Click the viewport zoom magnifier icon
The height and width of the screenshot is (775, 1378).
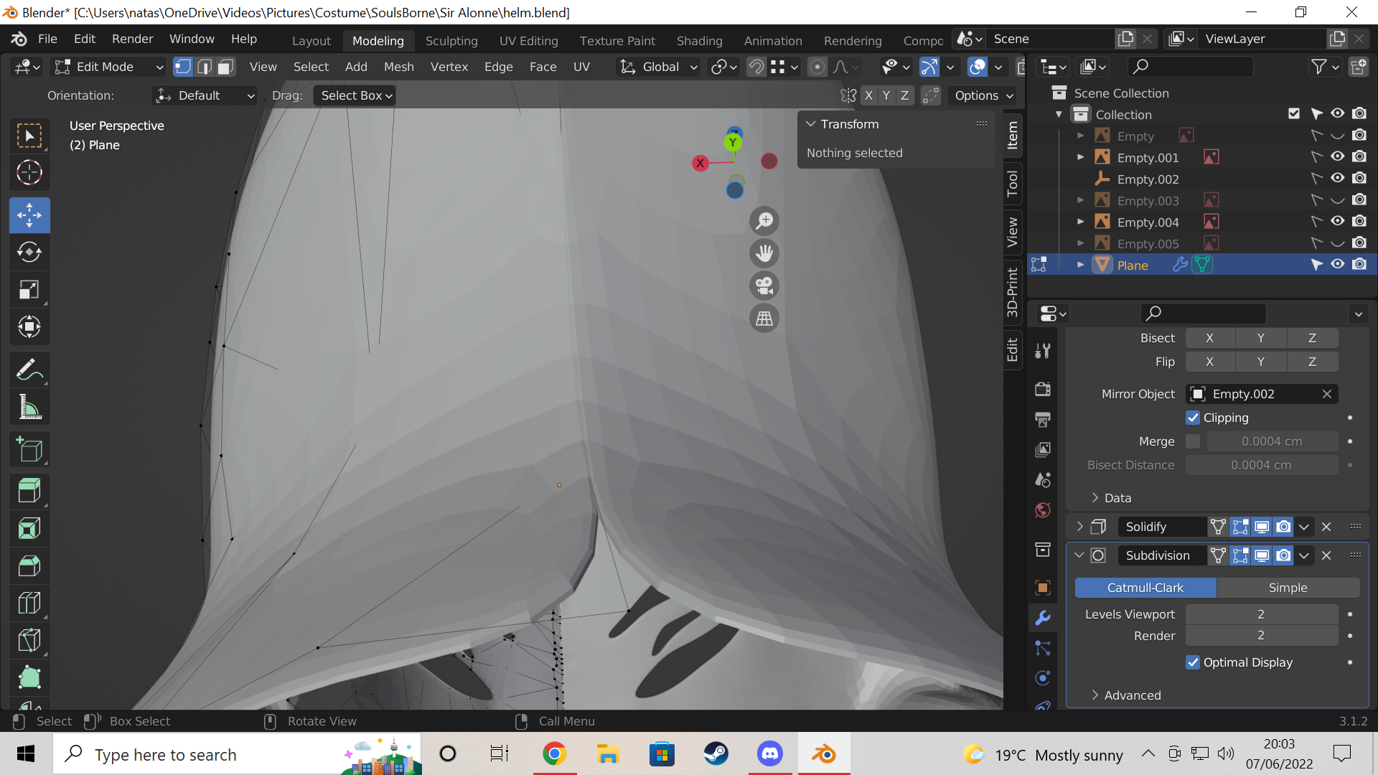[764, 221]
